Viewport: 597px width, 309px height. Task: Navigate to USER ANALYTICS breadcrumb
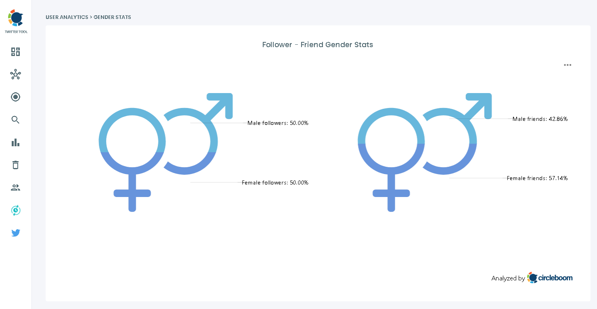(67, 17)
